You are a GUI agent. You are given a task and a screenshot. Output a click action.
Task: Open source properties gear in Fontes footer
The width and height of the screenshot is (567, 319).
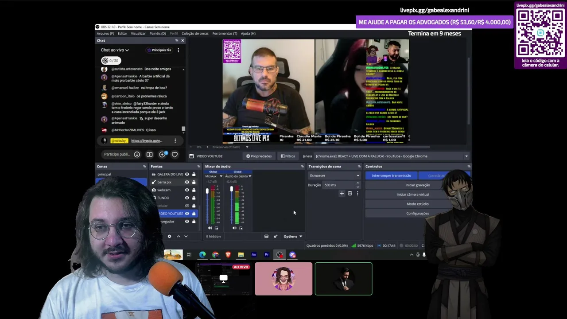click(169, 236)
